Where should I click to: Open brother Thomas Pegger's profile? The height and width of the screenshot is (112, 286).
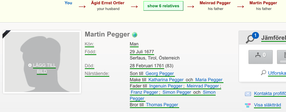162,105
